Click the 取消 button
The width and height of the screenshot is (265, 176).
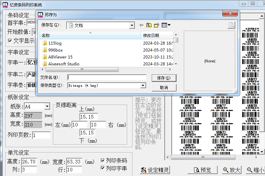(x=164, y=88)
